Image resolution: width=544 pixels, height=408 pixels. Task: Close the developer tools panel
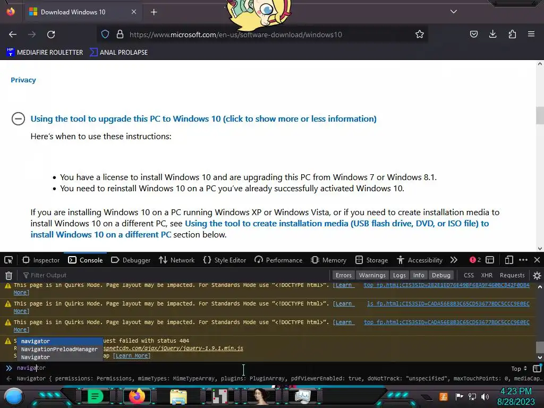tap(537, 260)
